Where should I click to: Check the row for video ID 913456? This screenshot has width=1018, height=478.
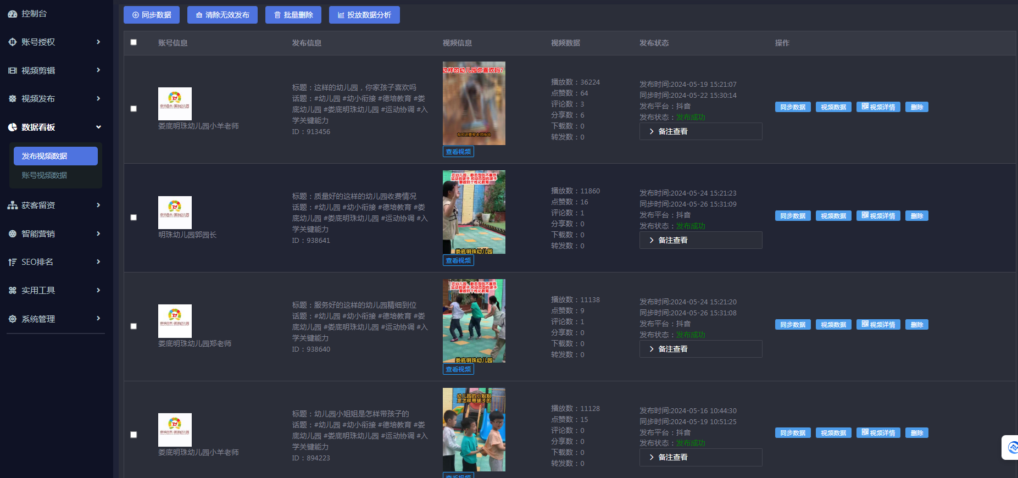(133, 109)
